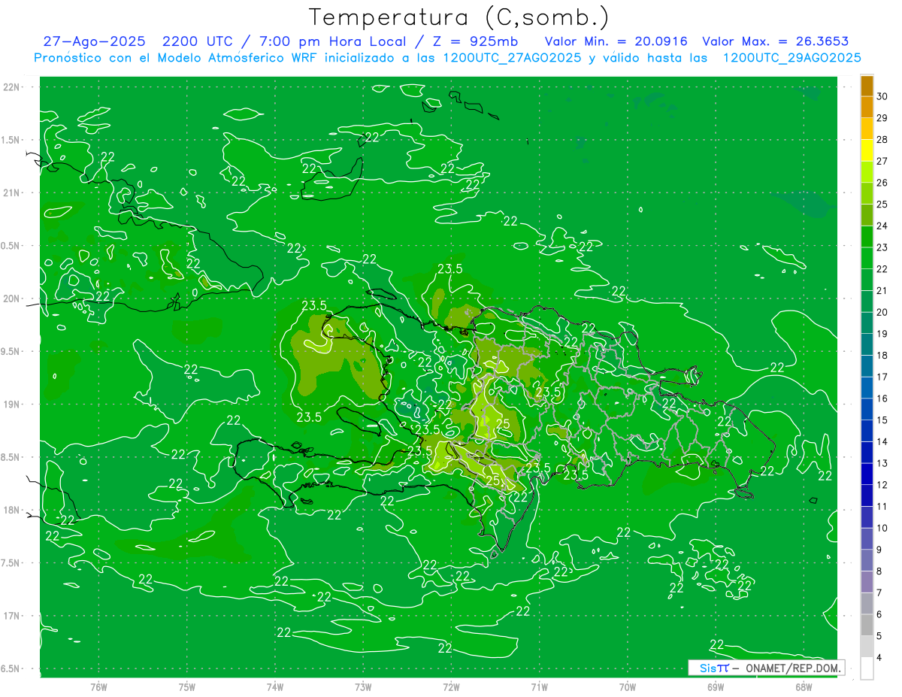Click the 21N latitude axis label

coord(11,192)
